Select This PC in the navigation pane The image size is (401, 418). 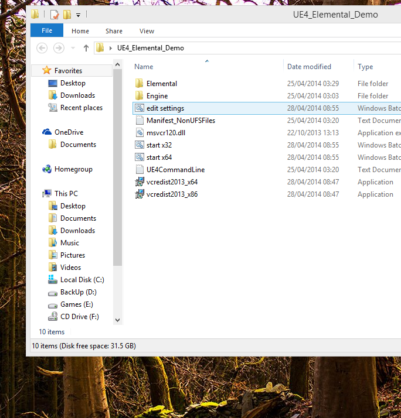(x=66, y=194)
